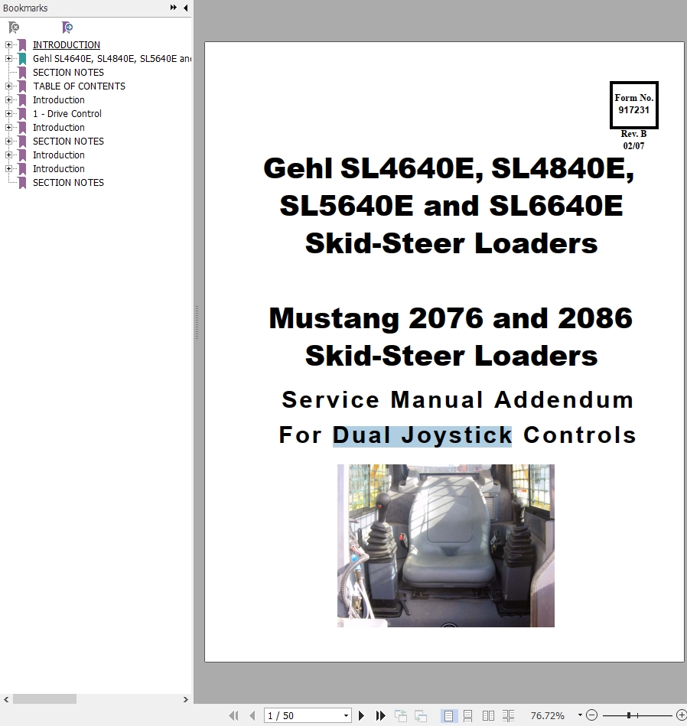Click the joystick cab photo on the page
Viewport: 687px width, 726px height.
446,545
